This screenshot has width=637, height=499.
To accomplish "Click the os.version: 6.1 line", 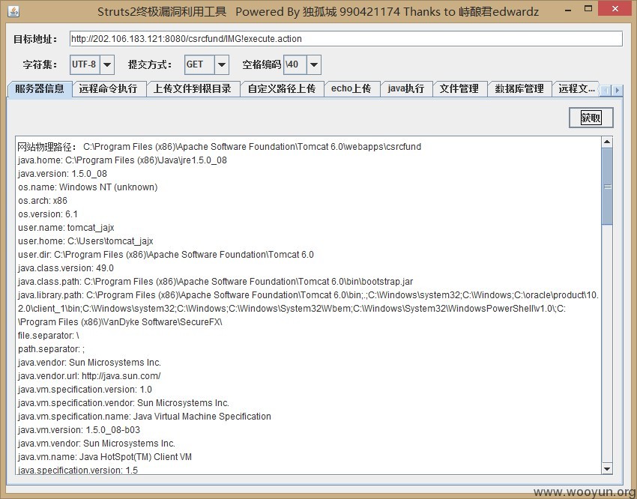I will (47, 214).
